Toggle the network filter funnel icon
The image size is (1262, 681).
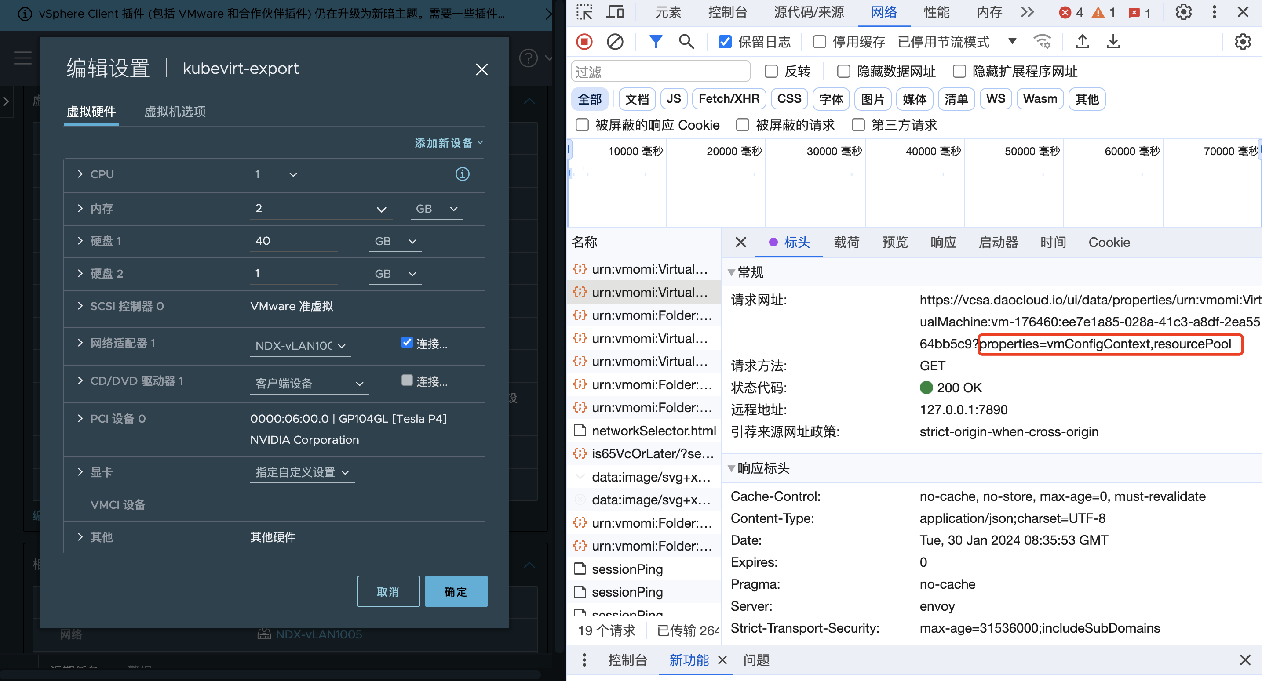[655, 42]
